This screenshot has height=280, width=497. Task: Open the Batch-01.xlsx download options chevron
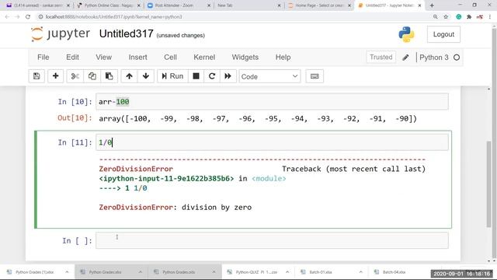[x=360, y=272]
